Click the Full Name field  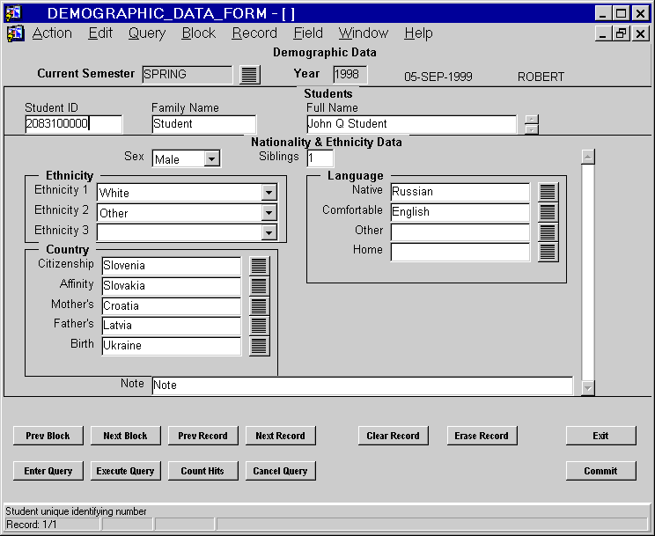click(411, 124)
